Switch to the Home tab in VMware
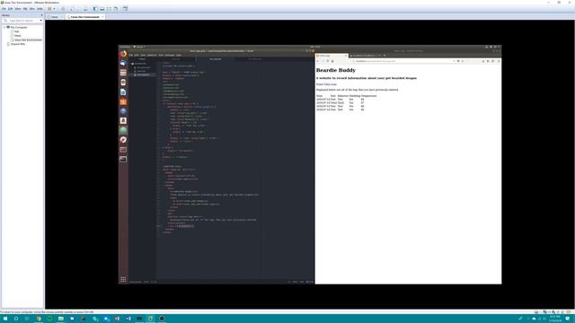The width and height of the screenshot is (575, 323). coord(54,17)
